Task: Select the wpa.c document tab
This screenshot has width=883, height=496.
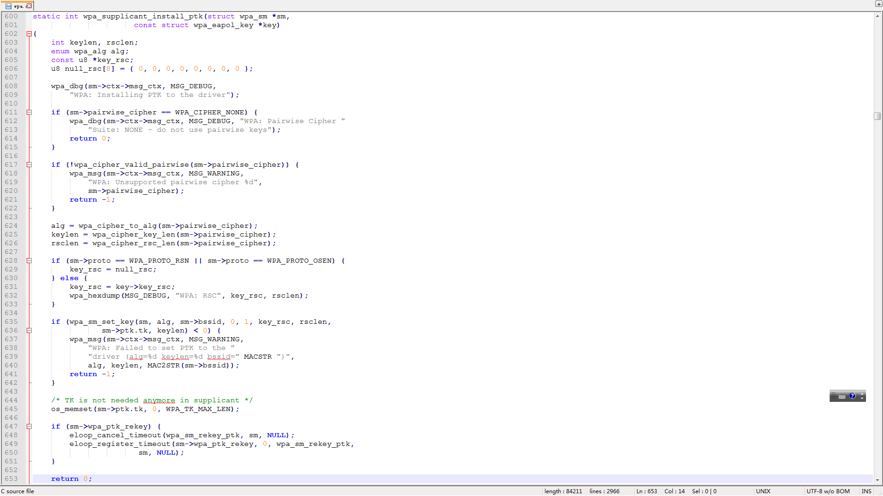Action: point(18,6)
